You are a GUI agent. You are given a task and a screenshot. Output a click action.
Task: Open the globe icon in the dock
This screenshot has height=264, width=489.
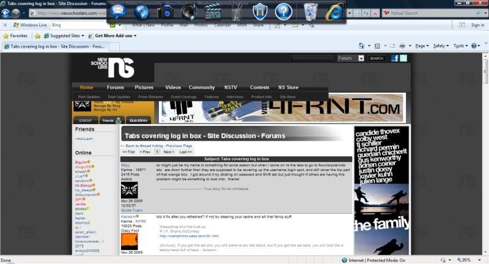[x=142, y=11]
